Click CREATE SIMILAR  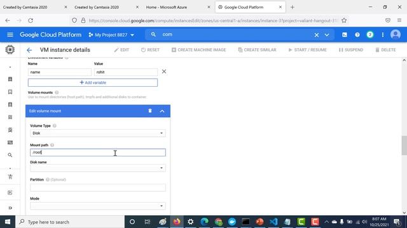[x=257, y=50]
